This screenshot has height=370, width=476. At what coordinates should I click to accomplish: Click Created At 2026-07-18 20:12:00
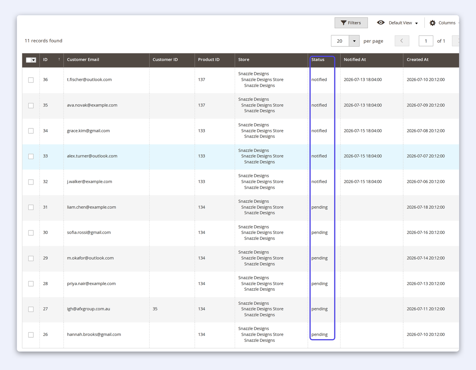coord(426,207)
